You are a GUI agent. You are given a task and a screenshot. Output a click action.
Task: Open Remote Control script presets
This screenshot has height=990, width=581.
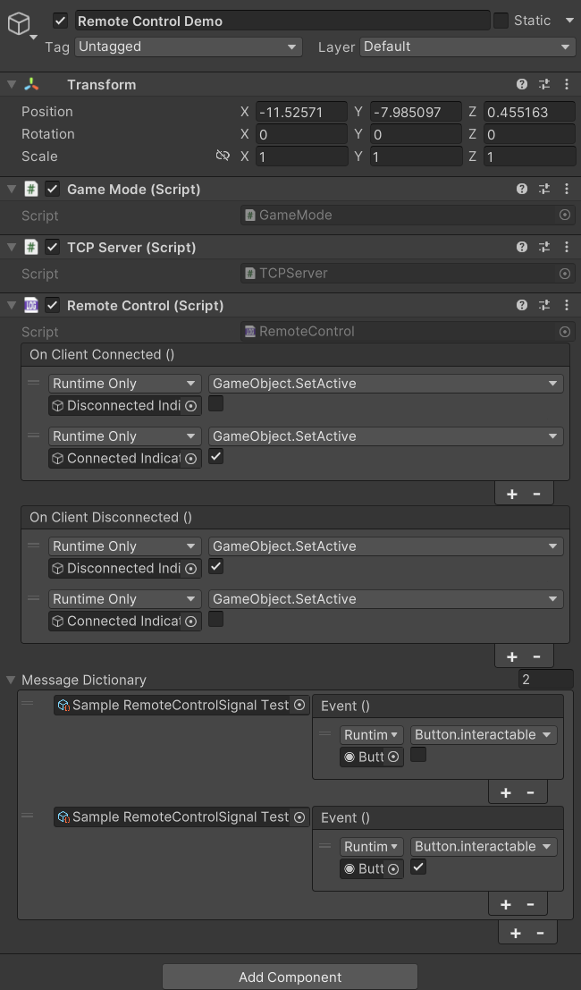pos(543,305)
